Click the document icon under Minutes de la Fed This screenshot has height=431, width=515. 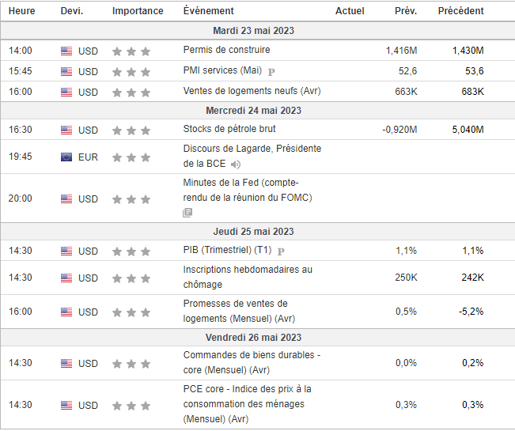coord(187,213)
